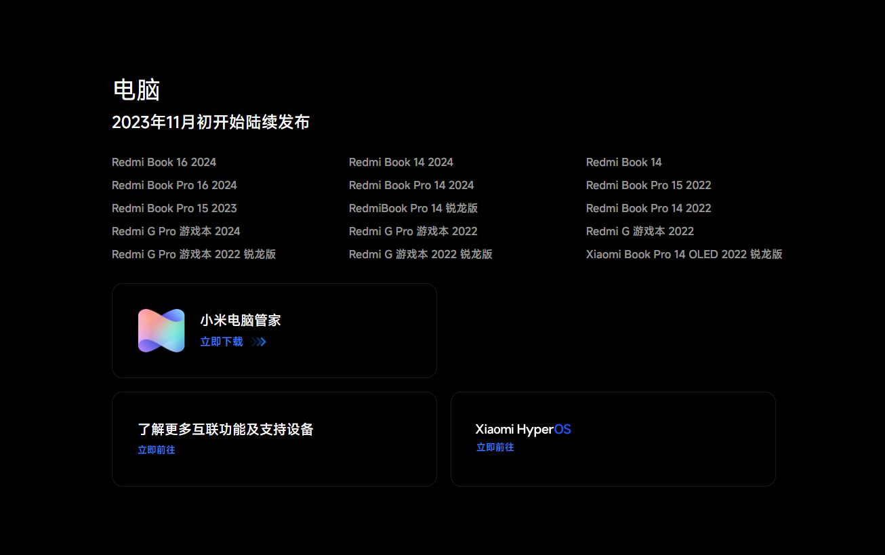Image resolution: width=885 pixels, height=555 pixels.
Task: Click the triple chevron arrow next to 立即下载
Action: [259, 342]
